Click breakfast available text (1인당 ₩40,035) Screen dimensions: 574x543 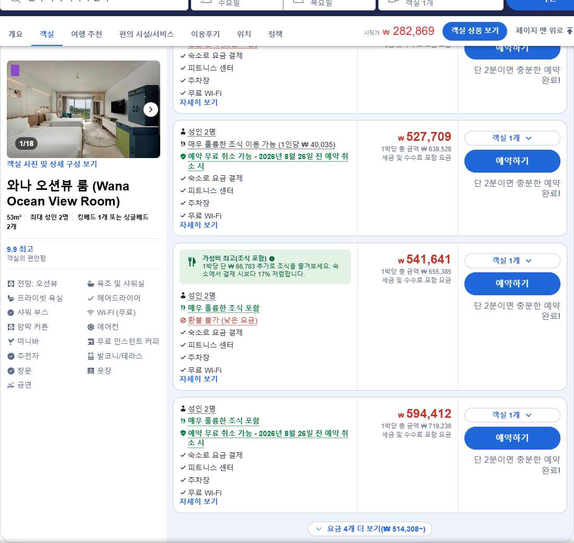pyautogui.click(x=261, y=144)
